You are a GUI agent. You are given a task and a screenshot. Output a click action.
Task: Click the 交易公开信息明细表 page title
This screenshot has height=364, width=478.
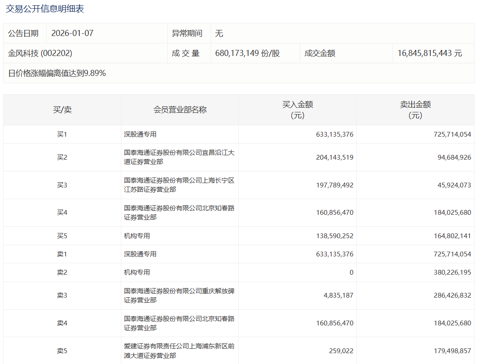45,9
